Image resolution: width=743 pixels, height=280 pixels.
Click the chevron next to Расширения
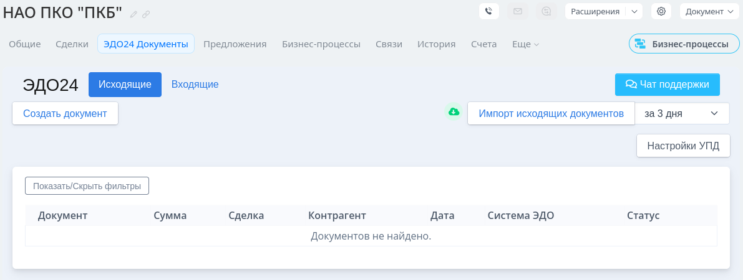[634, 11]
